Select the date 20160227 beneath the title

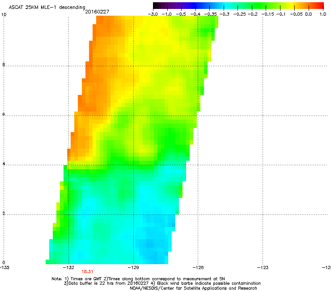[97, 12]
